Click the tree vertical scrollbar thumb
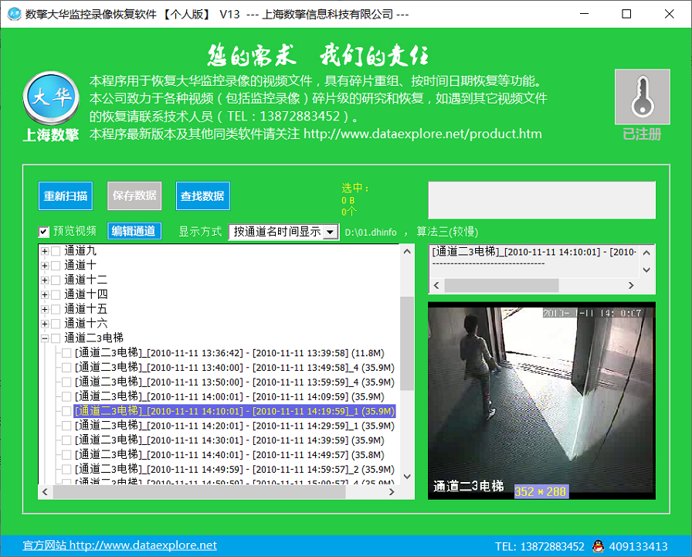Screen dimensions: 692x557 point(407,343)
